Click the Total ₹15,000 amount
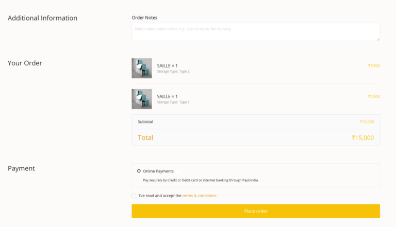The height and width of the screenshot is (227, 396). point(363,138)
